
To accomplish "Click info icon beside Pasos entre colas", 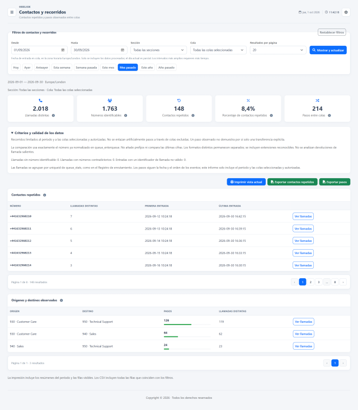I will 329,116.
